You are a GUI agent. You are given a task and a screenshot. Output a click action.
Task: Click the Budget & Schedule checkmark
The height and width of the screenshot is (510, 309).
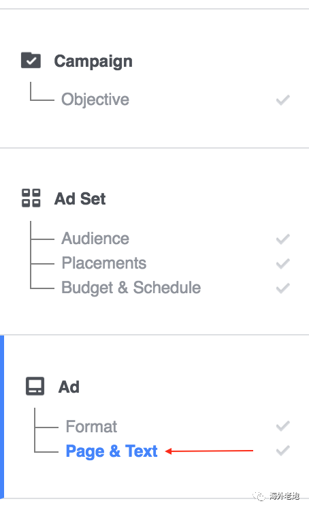[282, 288]
